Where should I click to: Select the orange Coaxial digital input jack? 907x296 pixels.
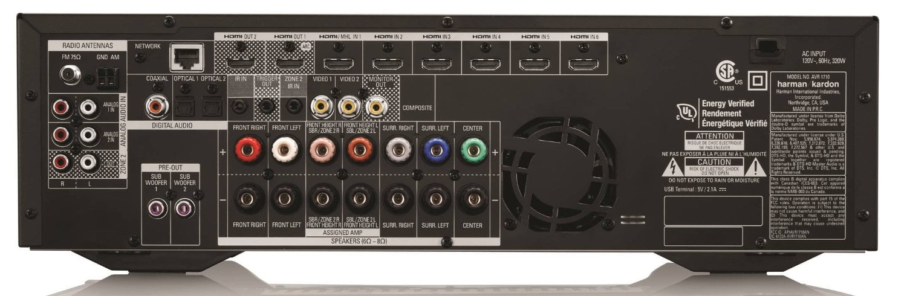click(x=157, y=107)
